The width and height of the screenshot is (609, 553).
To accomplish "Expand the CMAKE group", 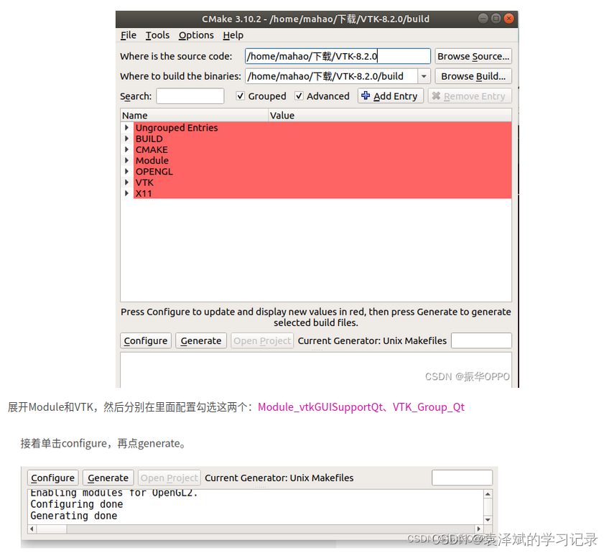I will 128,149.
